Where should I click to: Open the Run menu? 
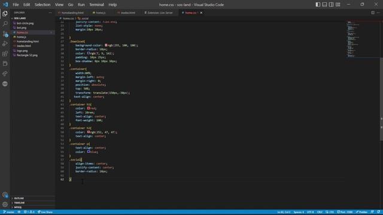coord(81,4)
